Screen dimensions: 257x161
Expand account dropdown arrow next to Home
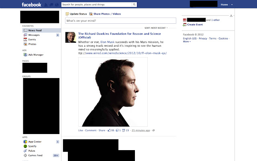pyautogui.click(x=232, y=5)
